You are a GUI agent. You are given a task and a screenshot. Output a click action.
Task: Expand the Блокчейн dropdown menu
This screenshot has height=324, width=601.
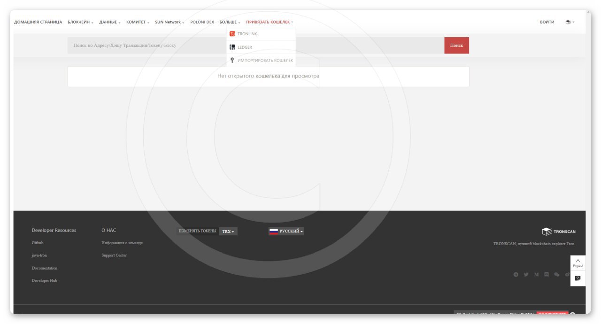(x=80, y=22)
